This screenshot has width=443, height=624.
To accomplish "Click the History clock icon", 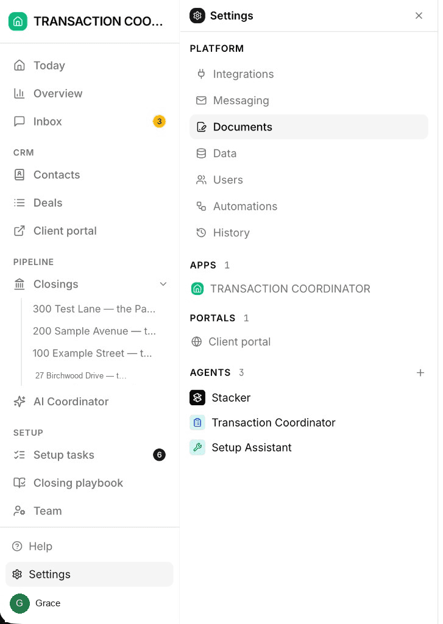I will tap(202, 233).
